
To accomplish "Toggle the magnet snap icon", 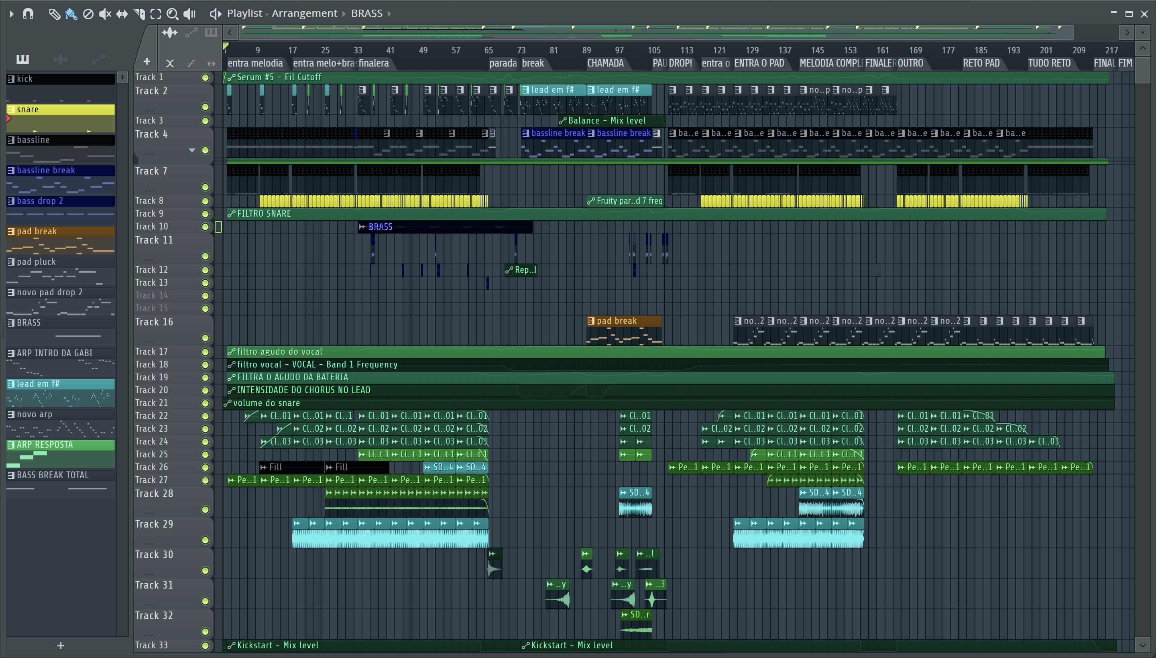I will point(28,14).
